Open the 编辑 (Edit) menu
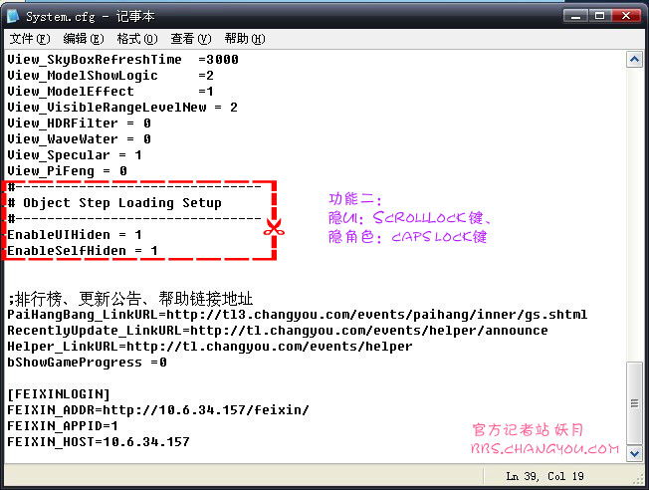 (83, 39)
